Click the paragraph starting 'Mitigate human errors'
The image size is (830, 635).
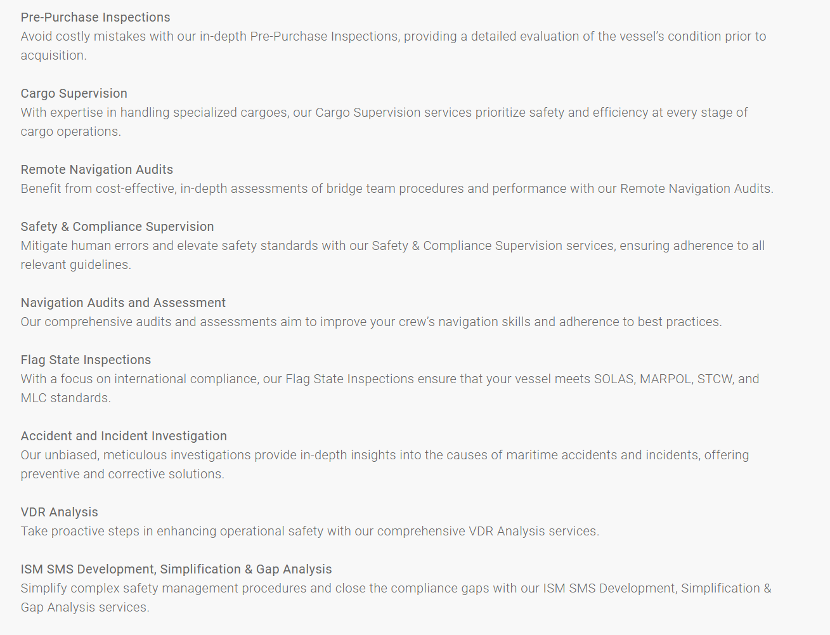tap(392, 245)
